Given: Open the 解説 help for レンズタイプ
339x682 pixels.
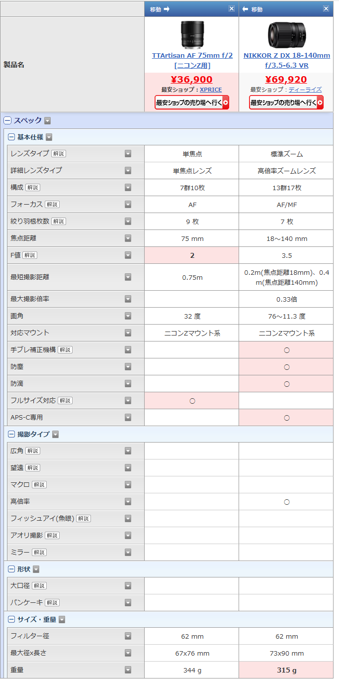Looking at the screenshot, I should (x=58, y=154).
